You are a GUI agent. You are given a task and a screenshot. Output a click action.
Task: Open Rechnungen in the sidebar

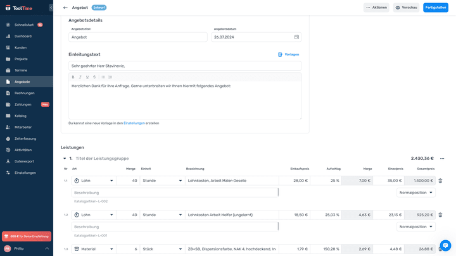tap(25, 93)
